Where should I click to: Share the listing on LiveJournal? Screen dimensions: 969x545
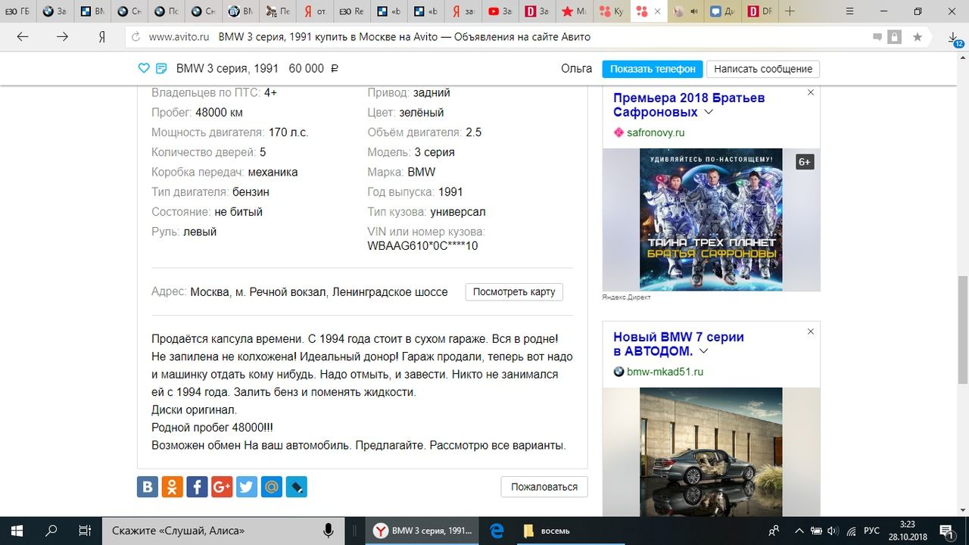(x=297, y=487)
